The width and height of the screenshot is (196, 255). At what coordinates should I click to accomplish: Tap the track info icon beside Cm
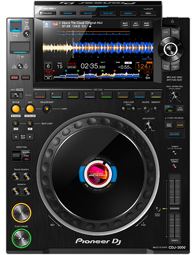[x=90, y=27]
